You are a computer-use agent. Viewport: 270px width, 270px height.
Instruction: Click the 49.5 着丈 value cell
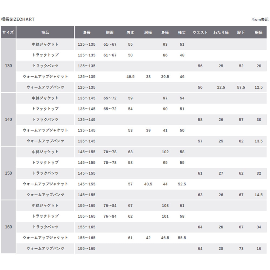pos(130,77)
